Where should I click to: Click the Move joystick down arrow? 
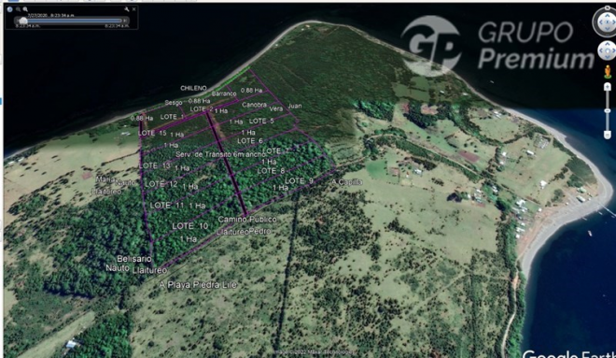tap(608, 57)
